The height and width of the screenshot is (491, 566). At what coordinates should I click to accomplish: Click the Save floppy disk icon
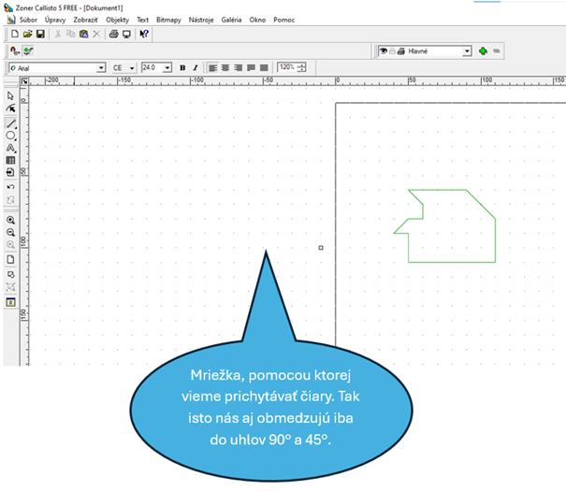pos(41,34)
